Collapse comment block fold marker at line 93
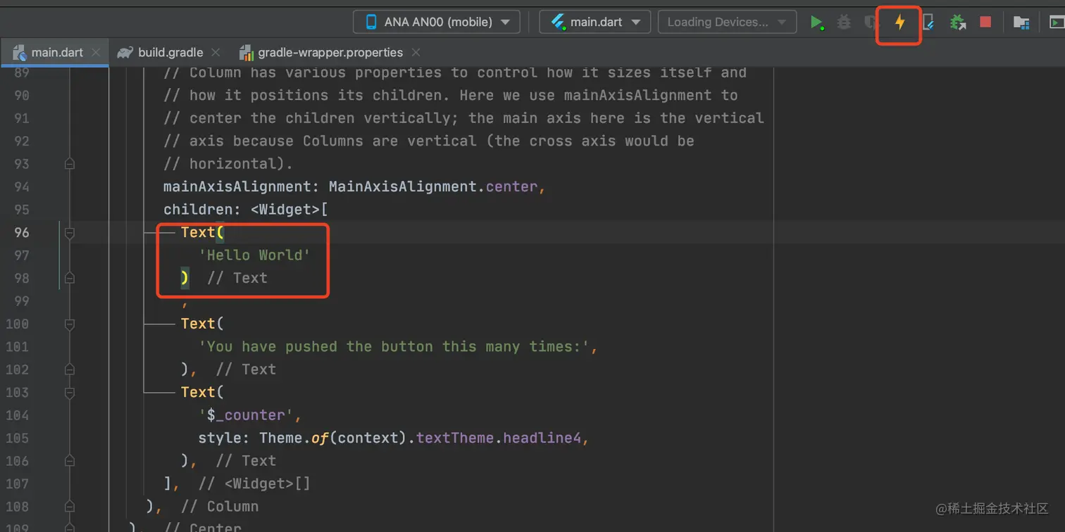 (x=69, y=164)
